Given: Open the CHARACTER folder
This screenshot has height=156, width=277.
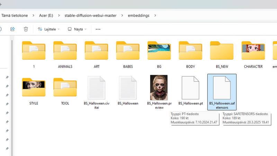Looking at the screenshot, I should tap(253, 51).
